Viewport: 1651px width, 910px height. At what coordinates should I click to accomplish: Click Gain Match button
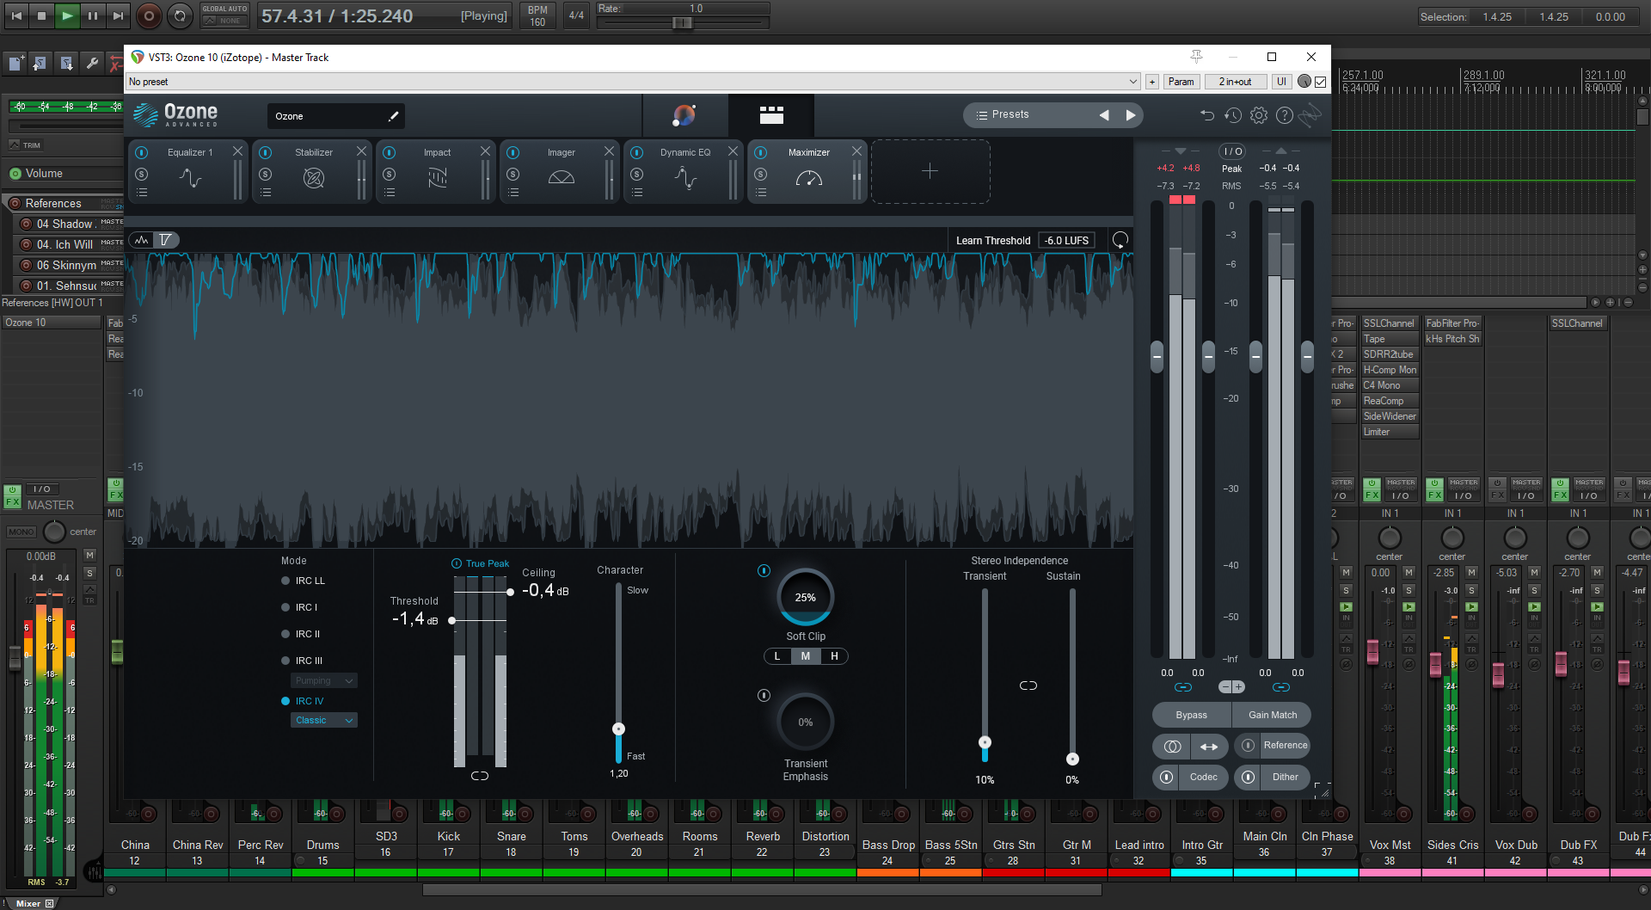(1273, 715)
